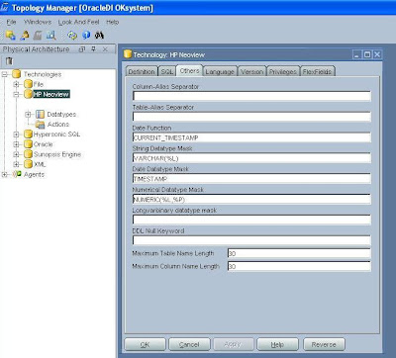Click the String Datatype Mask field
The width and height of the screenshot is (396, 358).
point(251,158)
